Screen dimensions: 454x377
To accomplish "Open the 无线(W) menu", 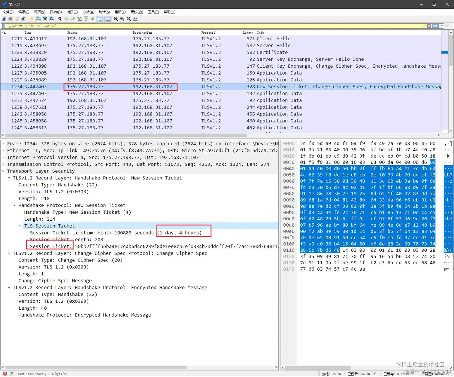I will (x=137, y=12).
